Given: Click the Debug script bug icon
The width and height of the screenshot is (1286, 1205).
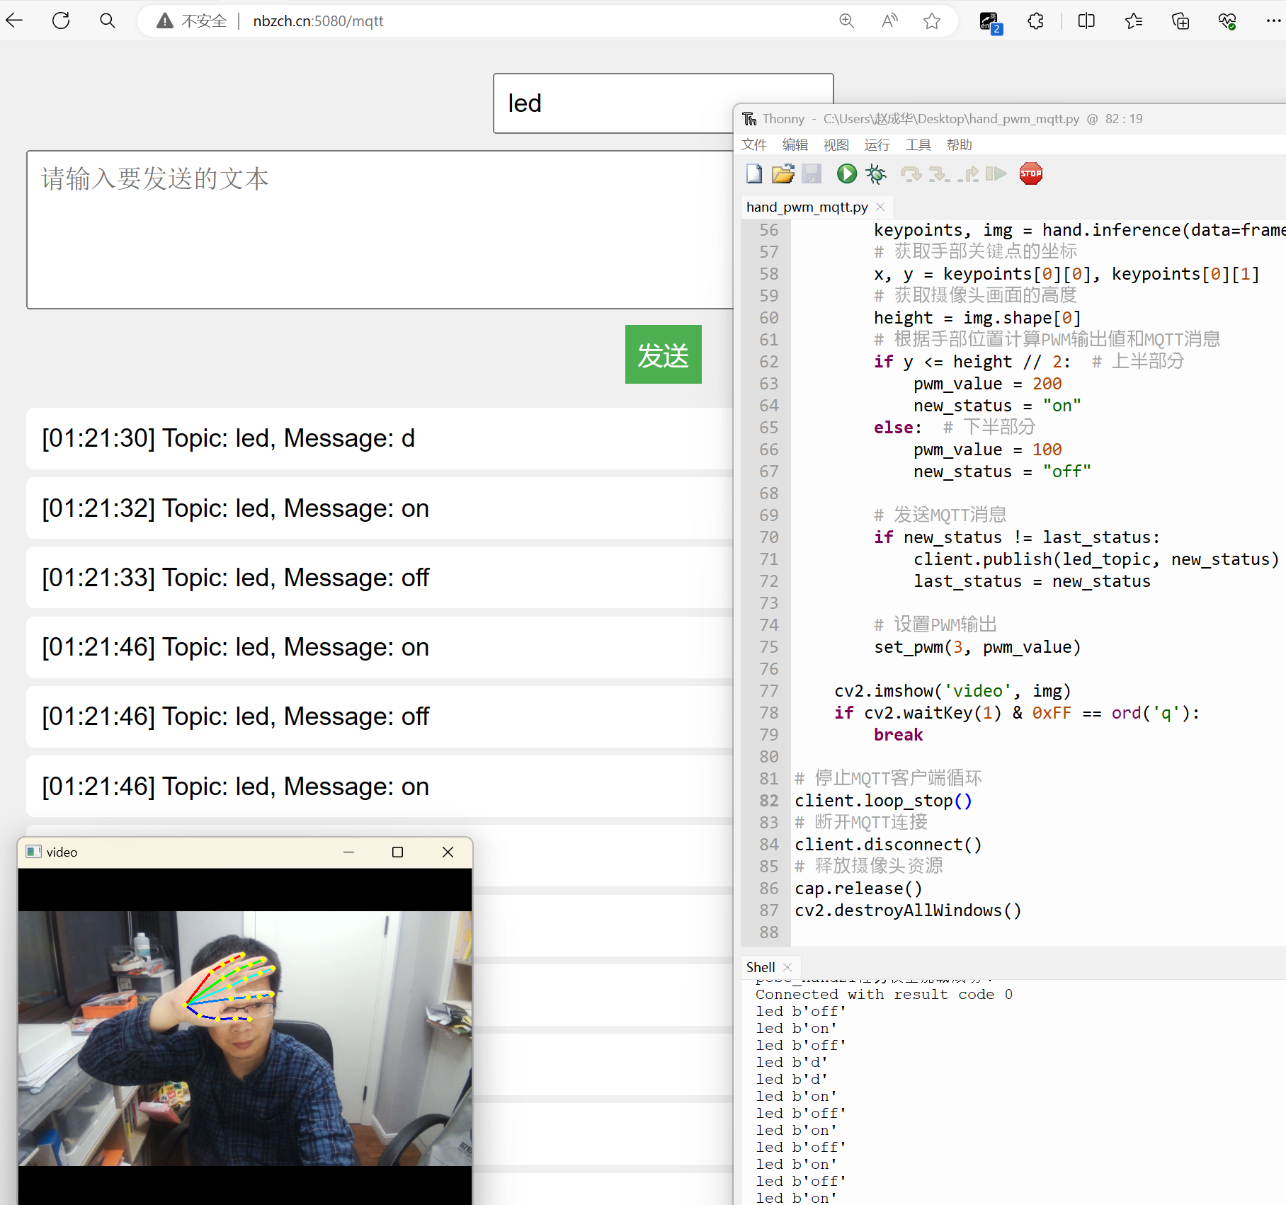Looking at the screenshot, I should (x=876, y=174).
